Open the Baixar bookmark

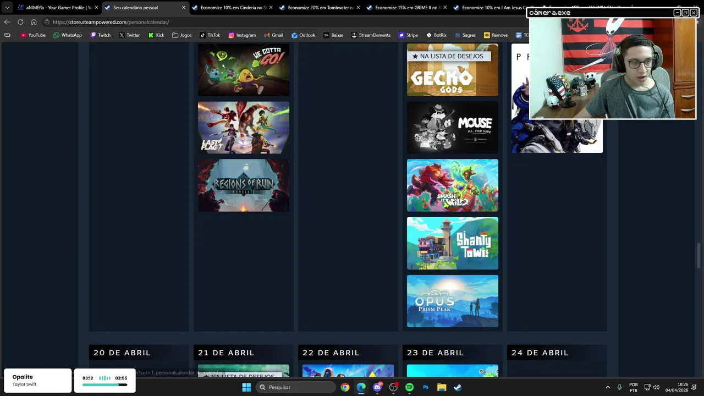pyautogui.click(x=333, y=35)
